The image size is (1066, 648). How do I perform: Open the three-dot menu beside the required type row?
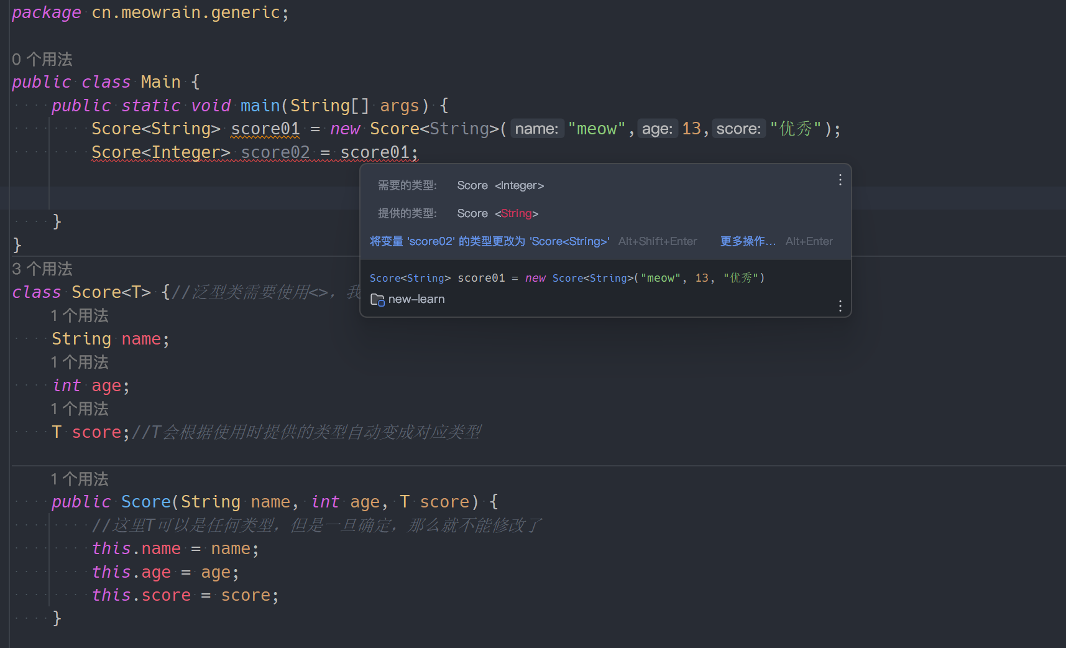point(840,180)
